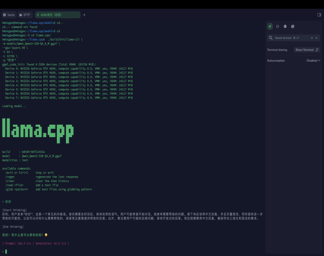Open the Autocomplete Disabled dropdown
324x256 pixels.
[x=313, y=61]
